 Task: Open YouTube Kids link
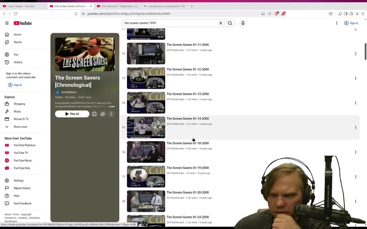(22, 168)
